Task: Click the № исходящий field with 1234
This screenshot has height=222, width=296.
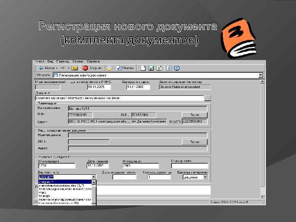Action: (57, 166)
